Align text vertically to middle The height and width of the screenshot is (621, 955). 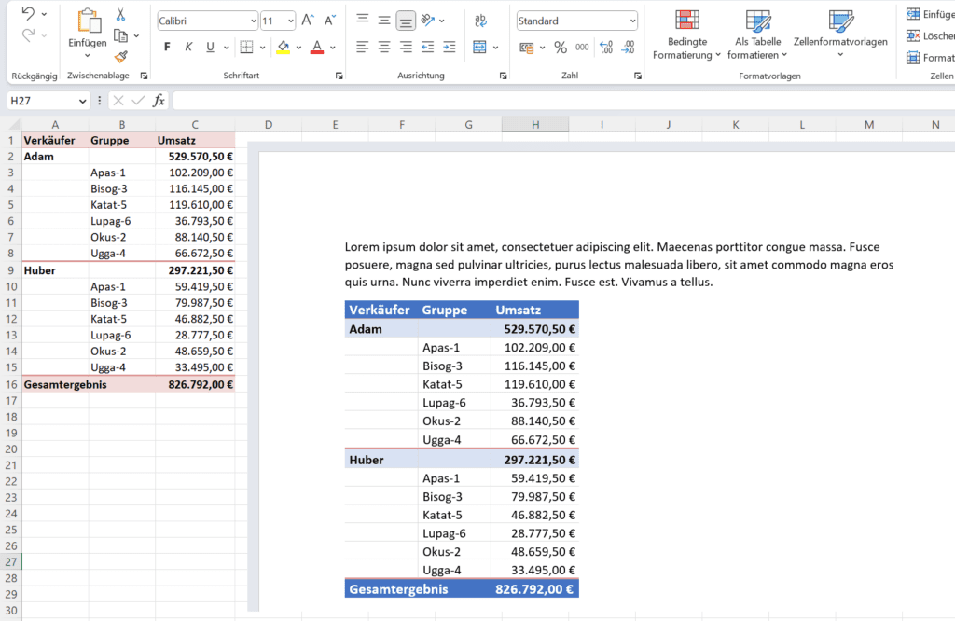[383, 21]
